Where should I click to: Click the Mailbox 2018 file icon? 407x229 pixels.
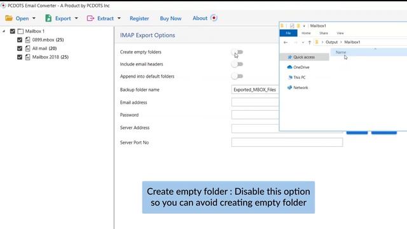pyautogui.click(x=28, y=57)
